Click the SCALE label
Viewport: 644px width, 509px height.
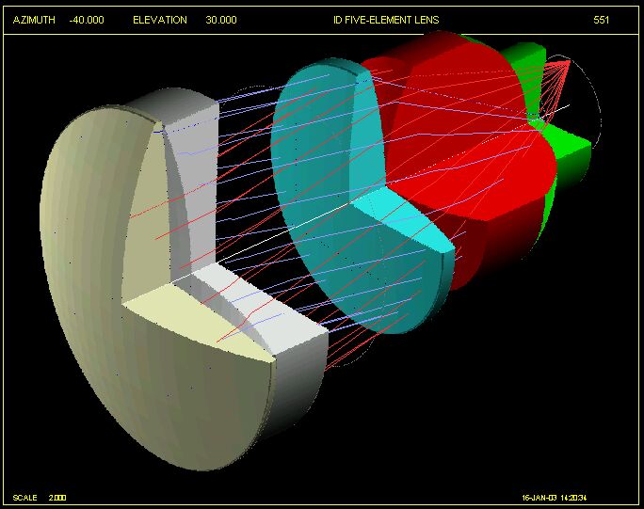[x=24, y=497]
